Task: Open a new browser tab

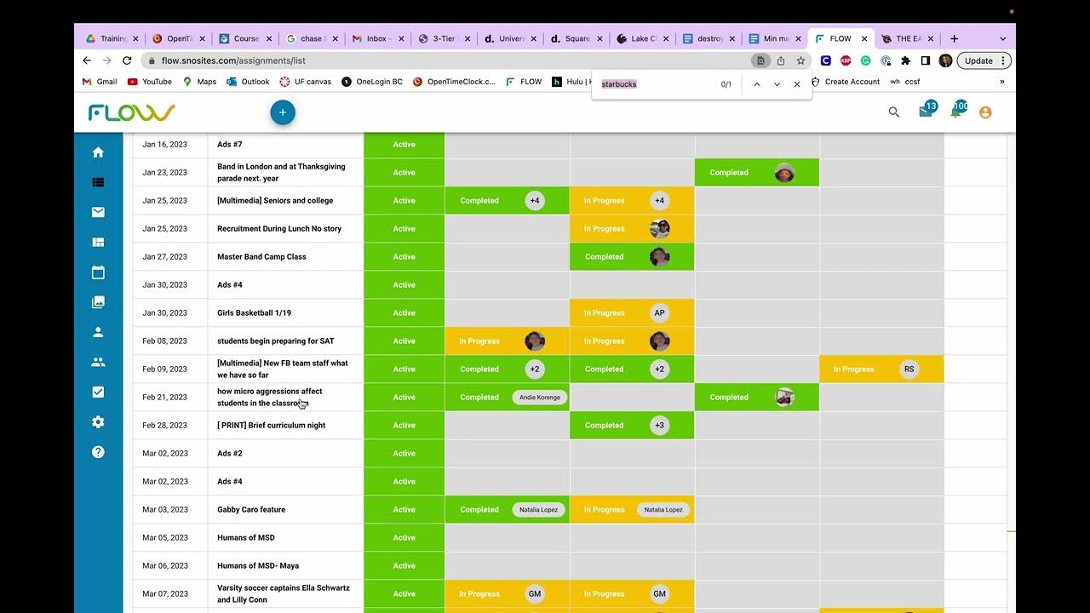Action: tap(954, 38)
